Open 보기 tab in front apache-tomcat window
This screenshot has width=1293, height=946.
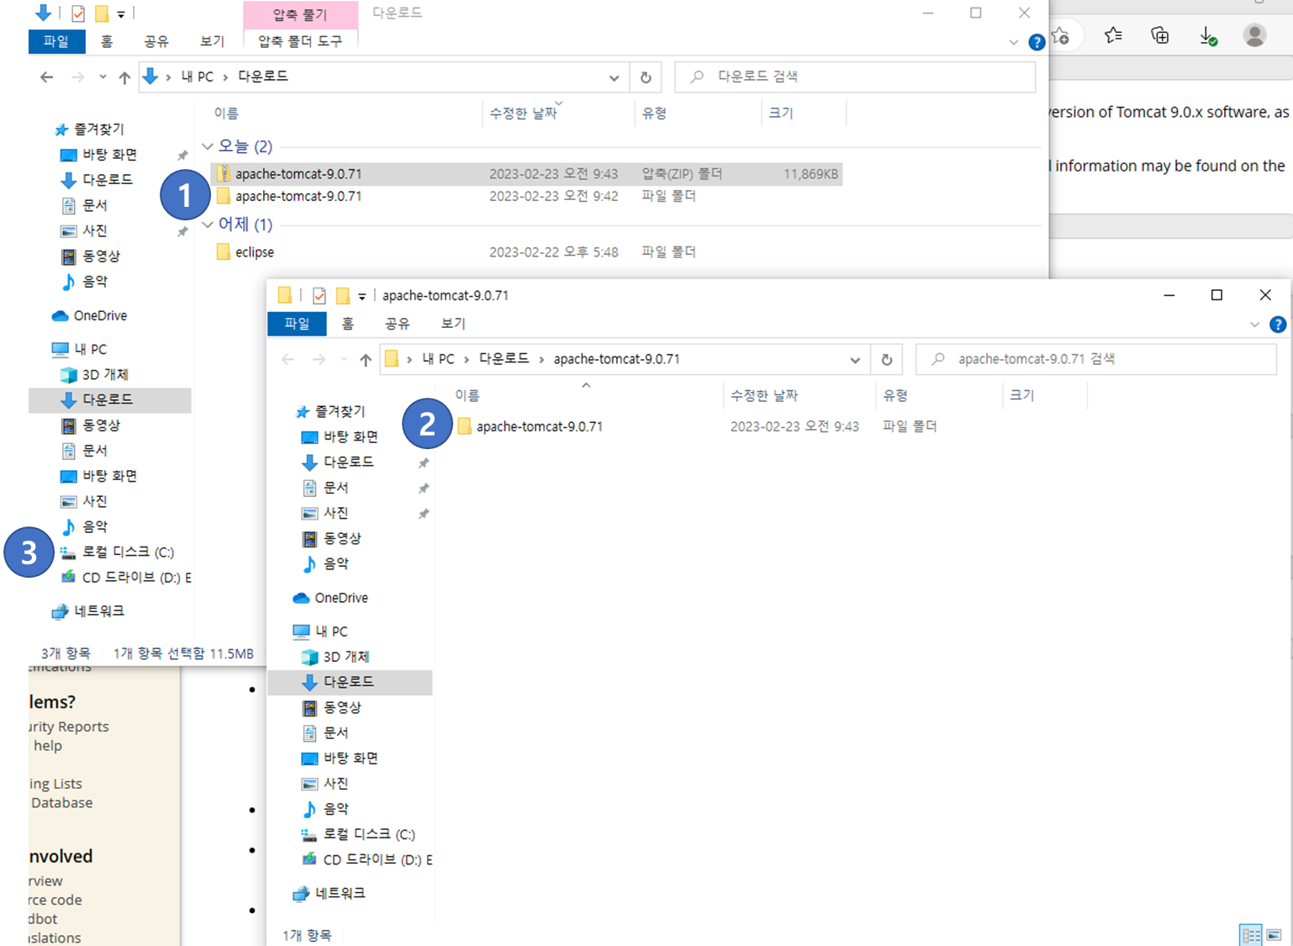453,324
